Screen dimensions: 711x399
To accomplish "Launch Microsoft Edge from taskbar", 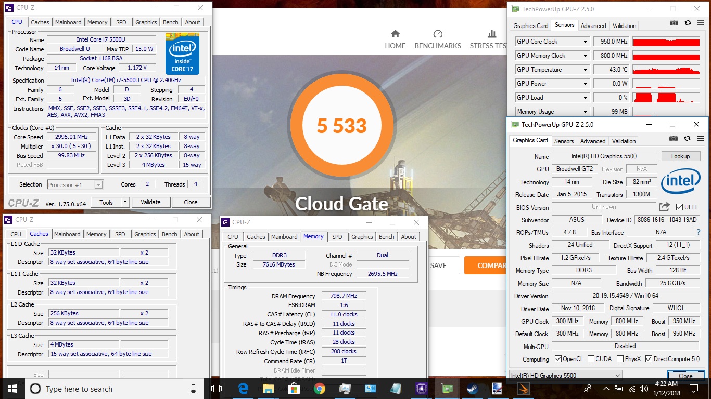I will (x=243, y=389).
